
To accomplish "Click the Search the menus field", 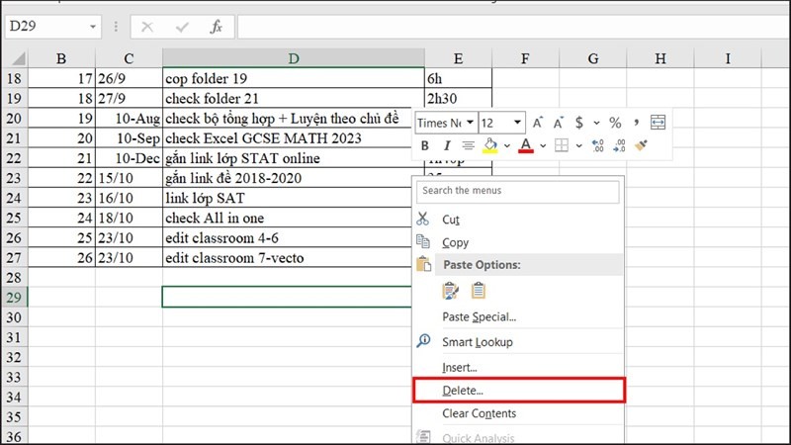I will pos(517,191).
